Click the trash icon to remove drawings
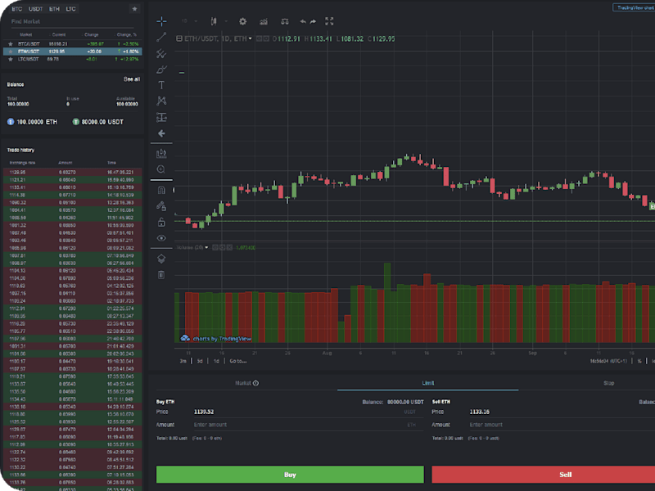This screenshot has width=655, height=491. click(161, 275)
